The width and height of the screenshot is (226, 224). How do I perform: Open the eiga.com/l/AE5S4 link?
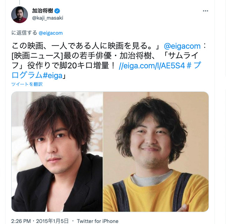coord(152,66)
